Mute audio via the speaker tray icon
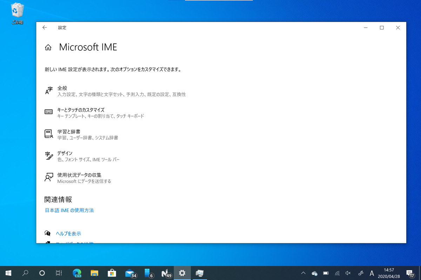Screen dimensions: 421x280 pyautogui.click(x=348, y=273)
